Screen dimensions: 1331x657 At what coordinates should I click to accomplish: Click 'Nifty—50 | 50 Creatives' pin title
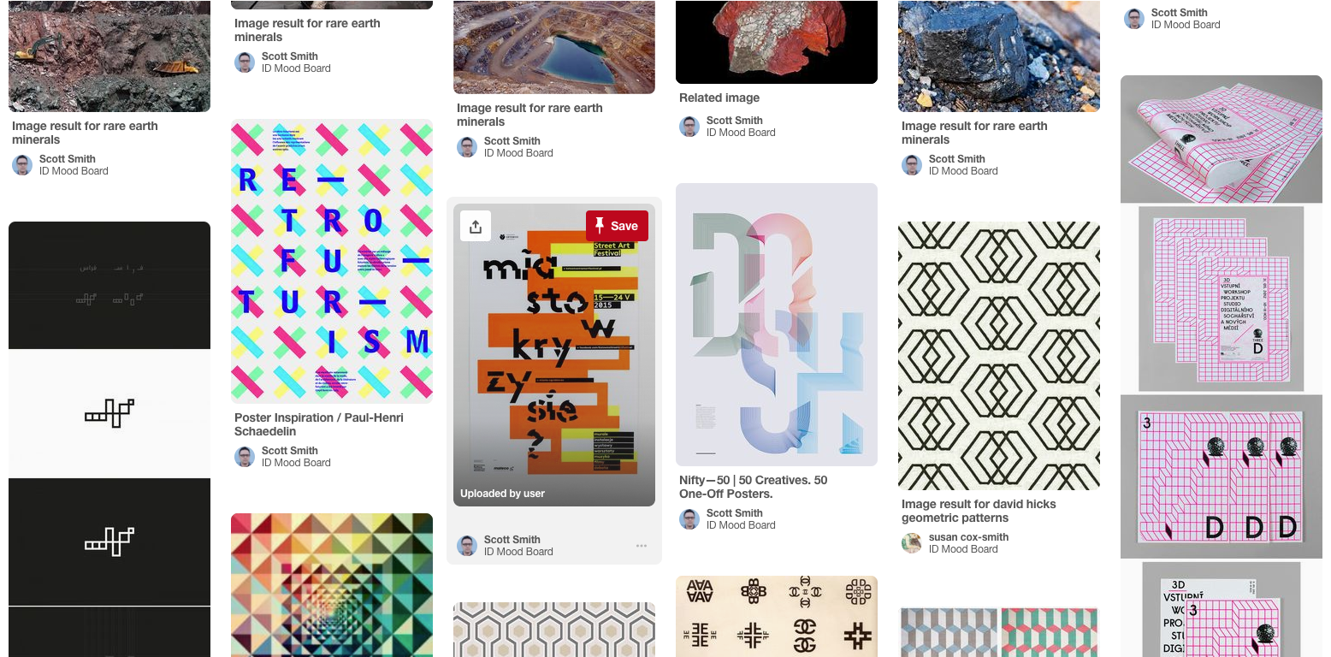[x=754, y=487]
